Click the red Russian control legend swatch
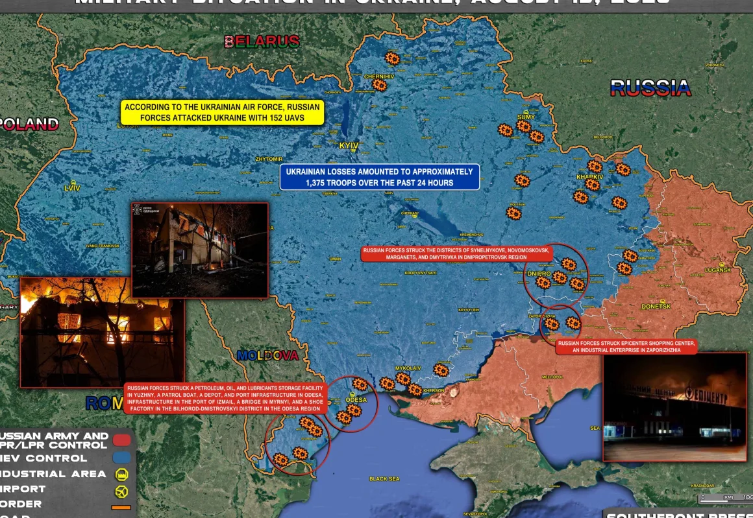The height and width of the screenshot is (518, 753). [122, 440]
